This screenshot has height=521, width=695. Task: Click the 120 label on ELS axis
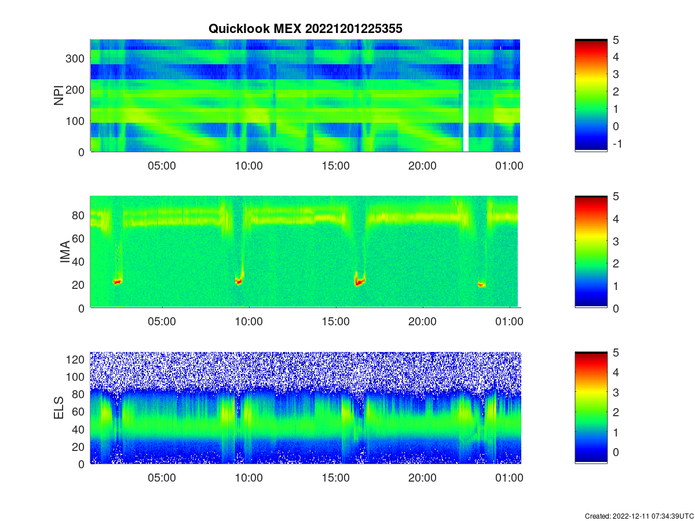[x=76, y=359]
